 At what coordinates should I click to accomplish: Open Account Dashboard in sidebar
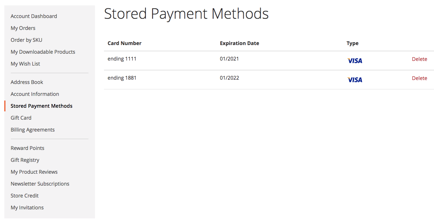point(34,16)
